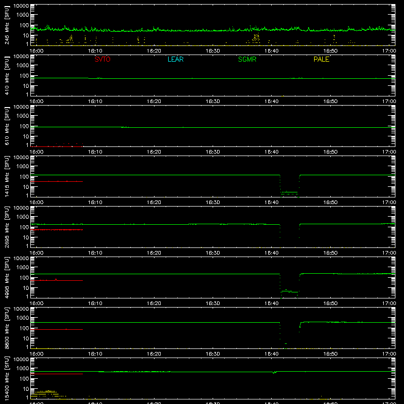The height and width of the screenshot is (404, 404).
Task: Click the 16:30 tick under the 410 MHz plot
Action: (x=213, y=102)
